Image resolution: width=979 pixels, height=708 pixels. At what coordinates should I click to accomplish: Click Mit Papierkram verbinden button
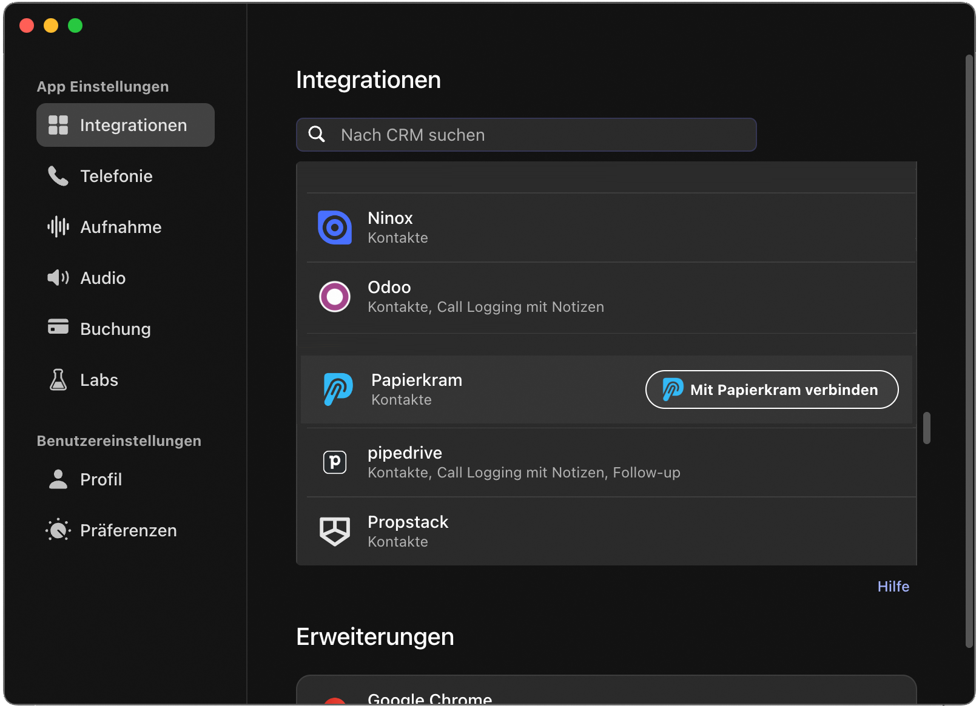772,389
